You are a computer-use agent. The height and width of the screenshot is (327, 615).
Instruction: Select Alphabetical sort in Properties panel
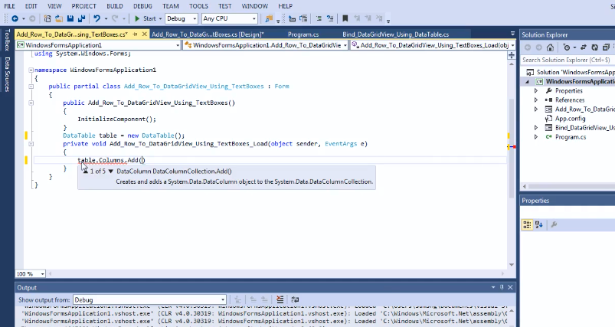coord(540,224)
